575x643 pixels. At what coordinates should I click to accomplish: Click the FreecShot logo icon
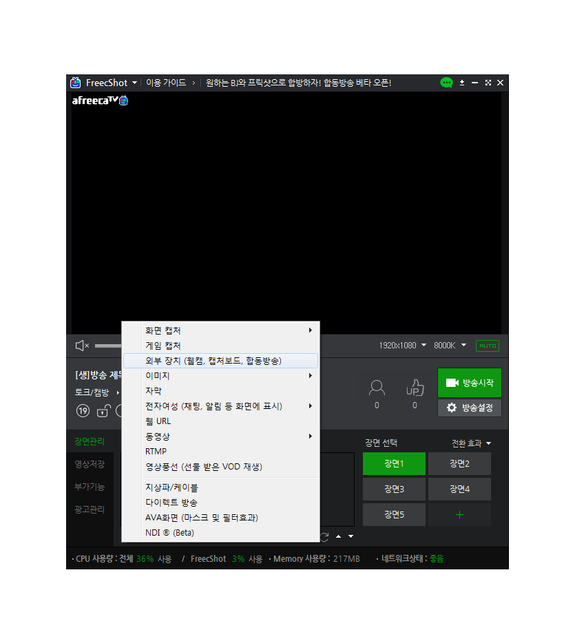click(76, 83)
